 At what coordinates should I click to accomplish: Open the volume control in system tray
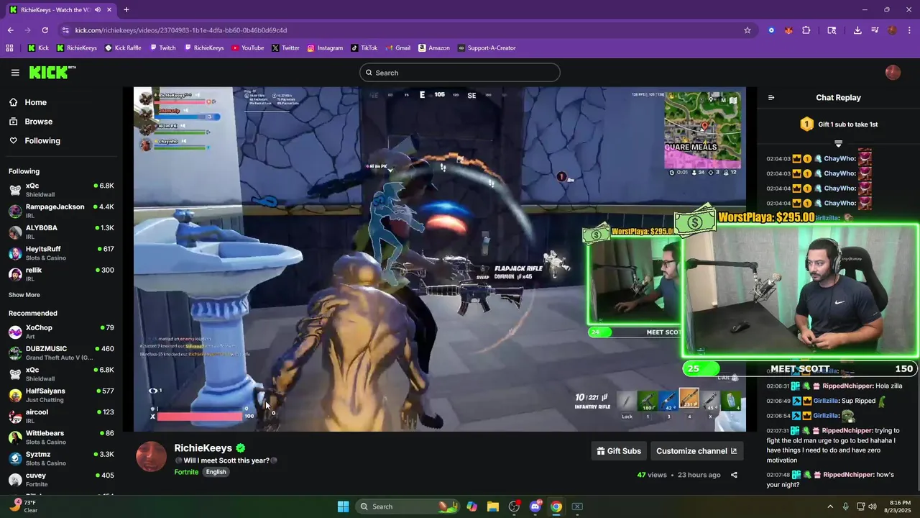[874, 506]
